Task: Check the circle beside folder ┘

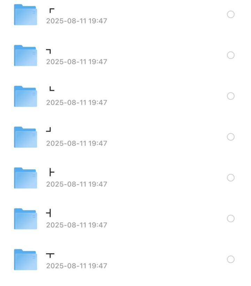Action: [x=230, y=137]
